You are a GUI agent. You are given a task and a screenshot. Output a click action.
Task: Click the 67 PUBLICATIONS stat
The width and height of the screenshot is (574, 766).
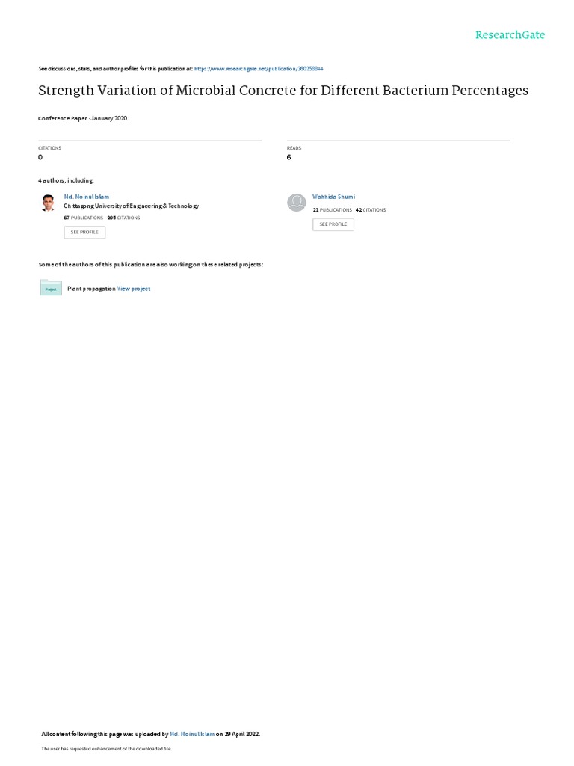tap(84, 218)
